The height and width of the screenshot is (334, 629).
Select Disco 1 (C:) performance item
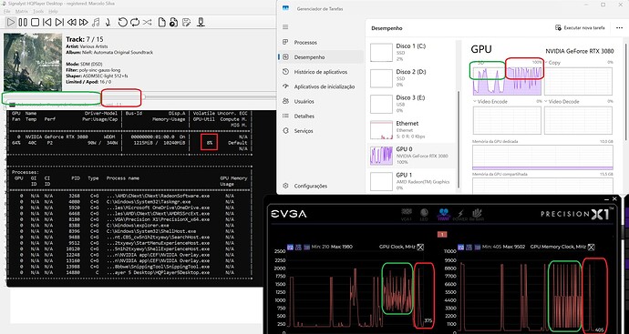tap(412, 53)
